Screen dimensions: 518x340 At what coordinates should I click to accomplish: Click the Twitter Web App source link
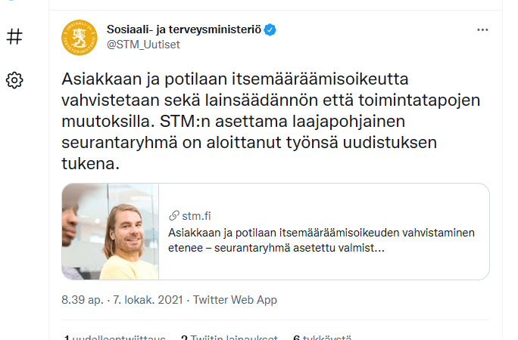pos(235,300)
